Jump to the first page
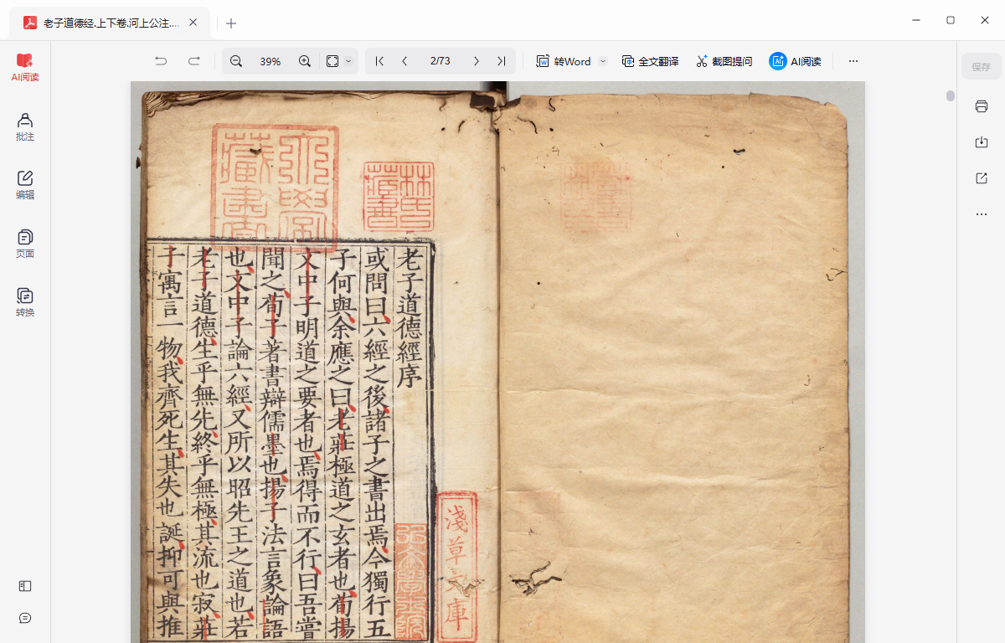Viewport: 1005px width, 643px height. (x=379, y=61)
